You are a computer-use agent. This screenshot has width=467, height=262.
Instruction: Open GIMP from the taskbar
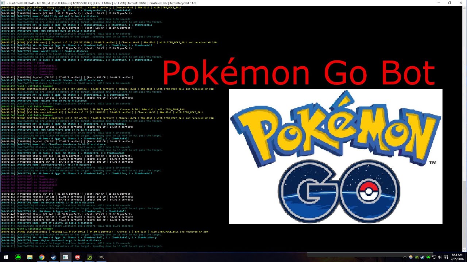[x=101, y=257]
